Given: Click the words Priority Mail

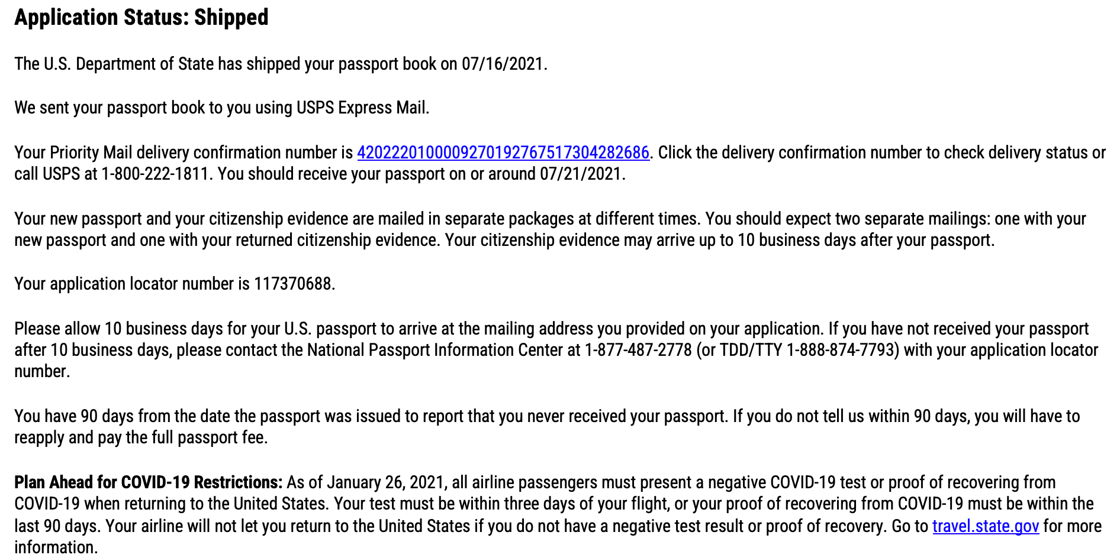Looking at the screenshot, I should point(91,153).
